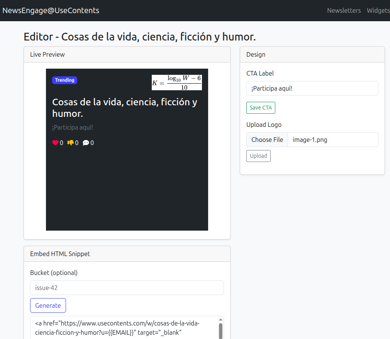Click the selected file name image-1.png

(310, 140)
